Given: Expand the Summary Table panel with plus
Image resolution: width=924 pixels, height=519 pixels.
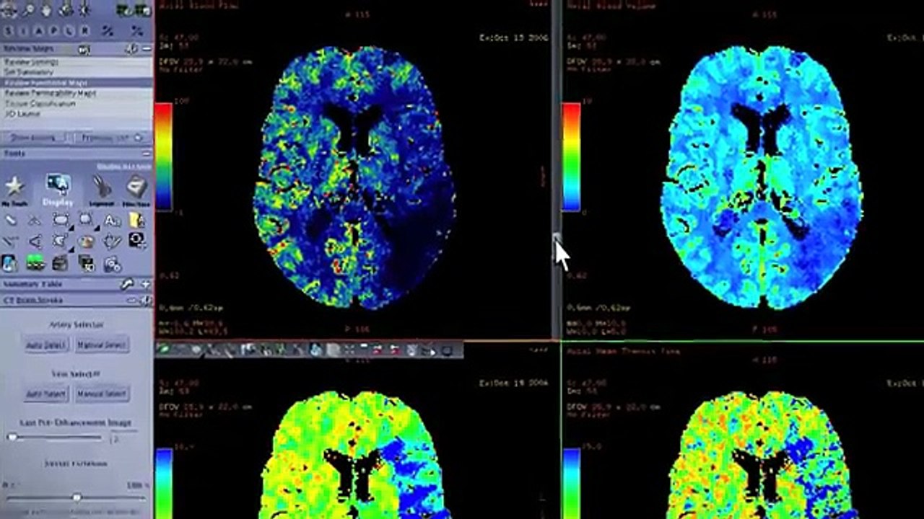Looking at the screenshot, I should click(146, 284).
